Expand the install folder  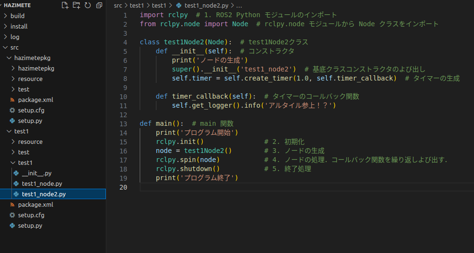pyautogui.click(x=19, y=26)
